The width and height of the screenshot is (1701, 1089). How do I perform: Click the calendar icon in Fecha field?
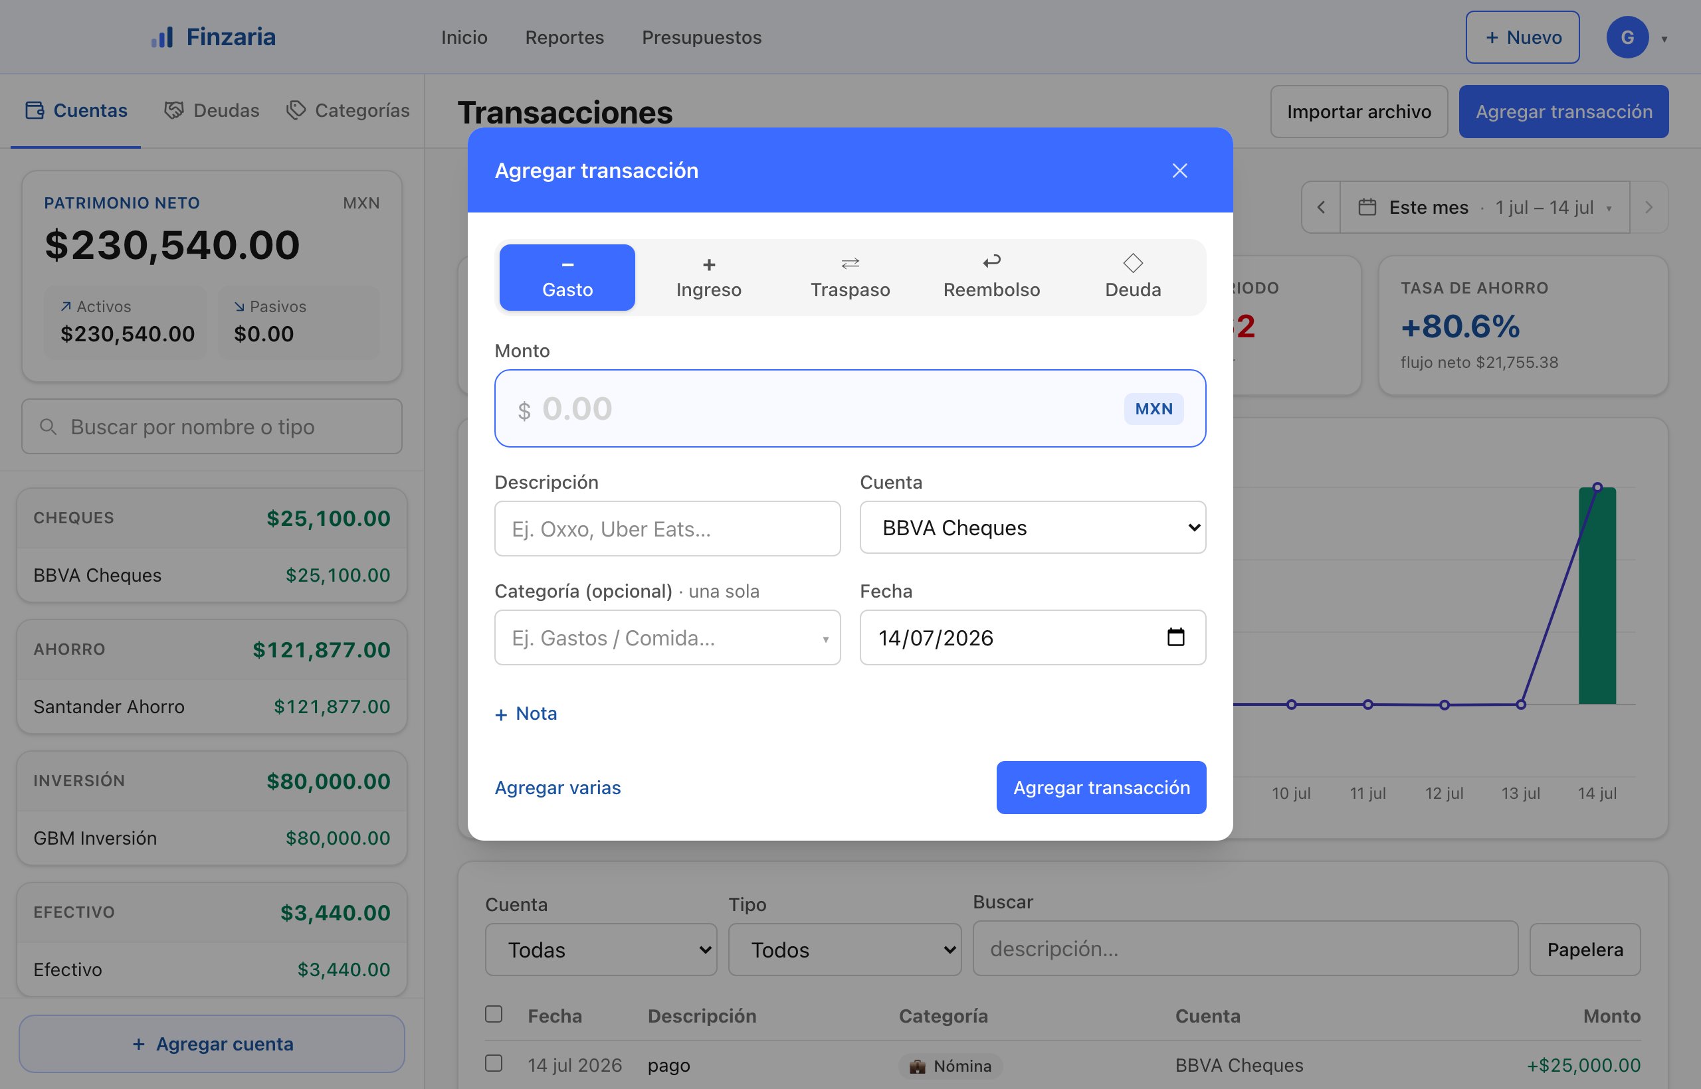click(1175, 637)
